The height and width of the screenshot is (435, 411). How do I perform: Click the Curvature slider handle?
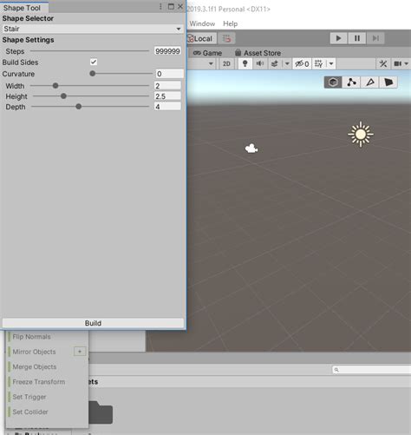(x=93, y=74)
